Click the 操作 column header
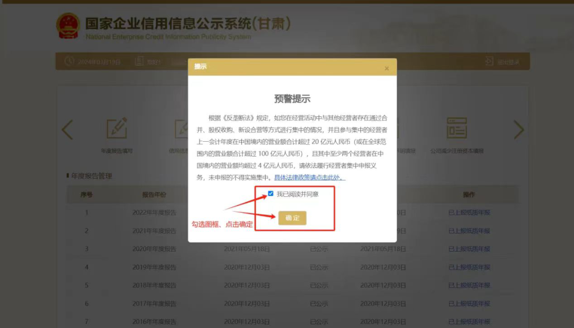574x328 pixels. pyautogui.click(x=469, y=195)
